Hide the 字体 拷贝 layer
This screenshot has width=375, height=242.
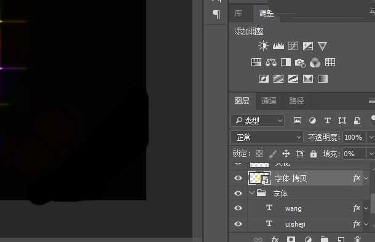click(238, 178)
